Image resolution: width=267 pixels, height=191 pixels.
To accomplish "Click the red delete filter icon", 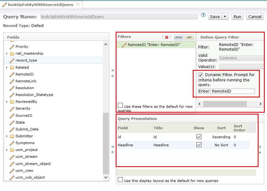I will coord(167,37).
